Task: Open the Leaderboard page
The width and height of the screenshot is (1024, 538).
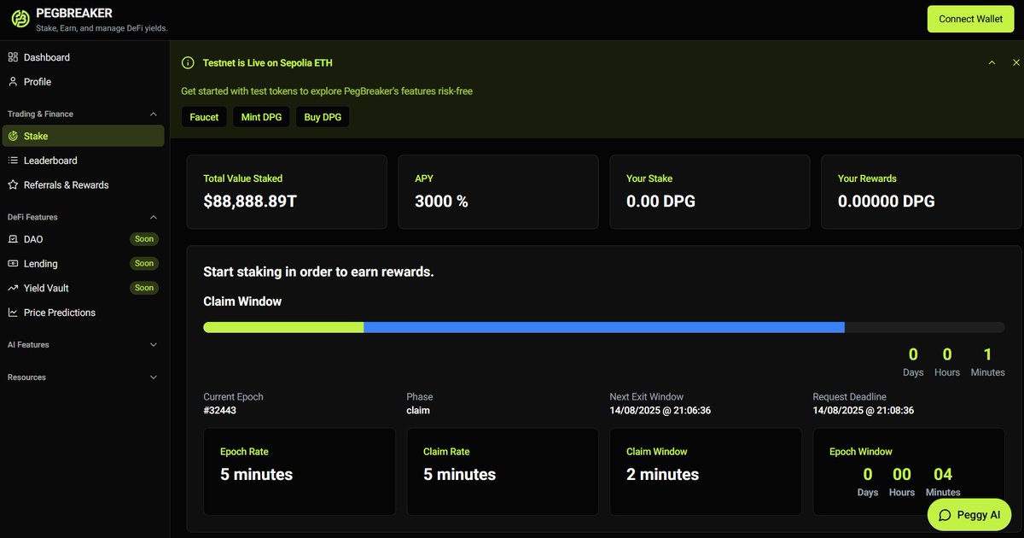Action: pos(83,161)
